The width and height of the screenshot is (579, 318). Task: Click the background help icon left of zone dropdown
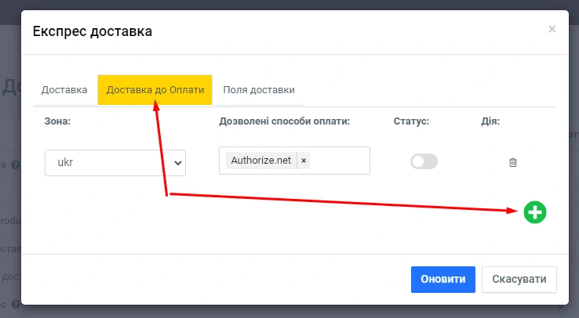click(15, 165)
